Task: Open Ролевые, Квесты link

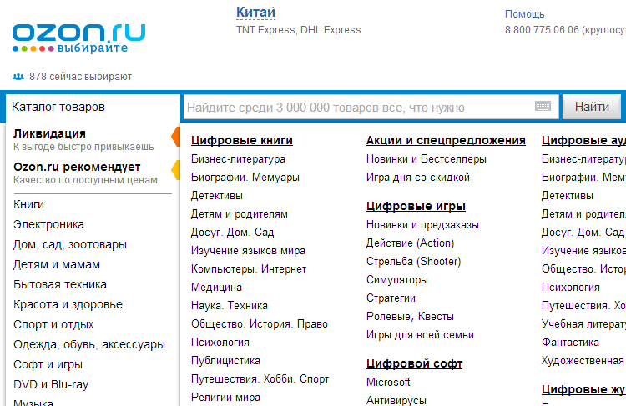Action: [x=410, y=316]
